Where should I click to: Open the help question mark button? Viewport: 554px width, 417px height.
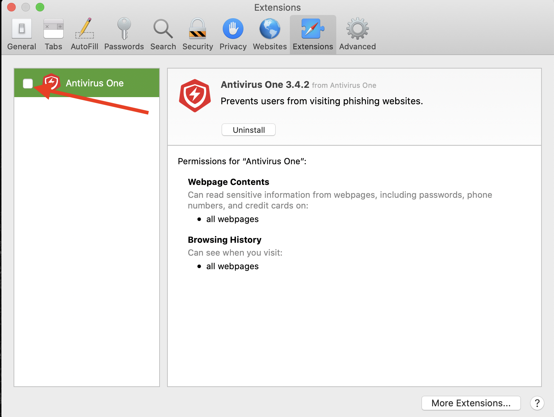coord(537,403)
